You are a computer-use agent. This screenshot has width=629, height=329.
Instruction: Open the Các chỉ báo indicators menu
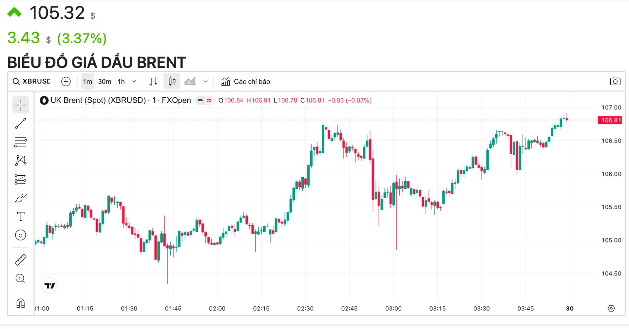[x=246, y=82]
